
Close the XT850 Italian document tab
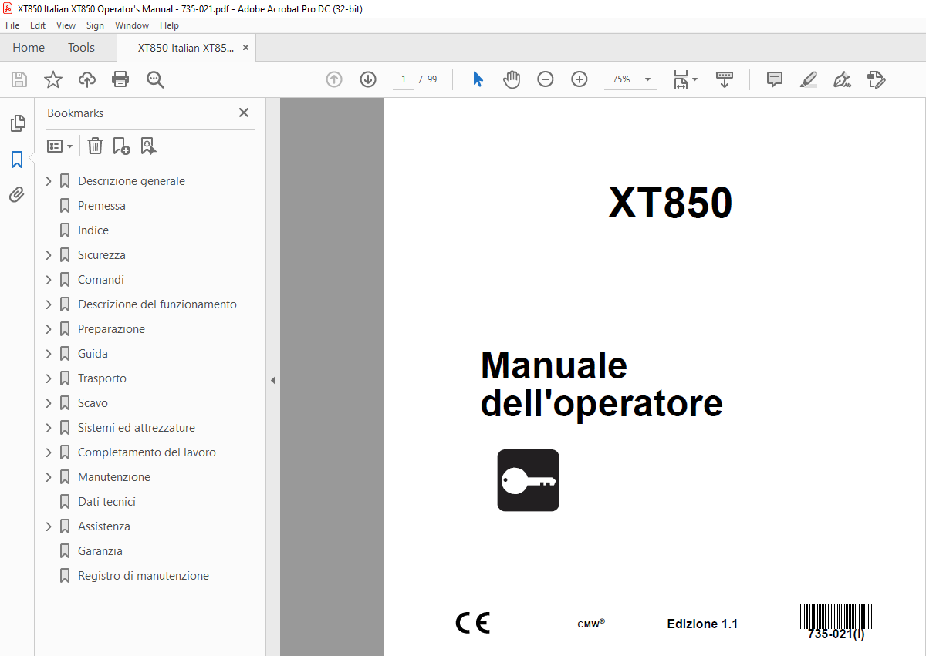coord(246,48)
